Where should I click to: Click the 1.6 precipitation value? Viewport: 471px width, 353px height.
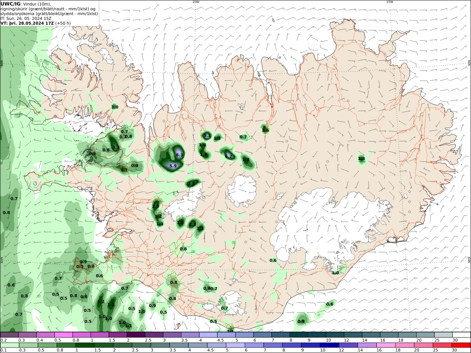[x=265, y=130]
